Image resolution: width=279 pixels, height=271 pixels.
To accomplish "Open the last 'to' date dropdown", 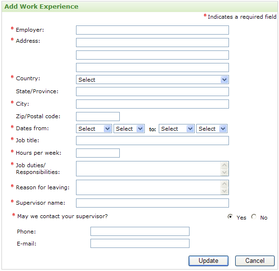I will [212, 128].
